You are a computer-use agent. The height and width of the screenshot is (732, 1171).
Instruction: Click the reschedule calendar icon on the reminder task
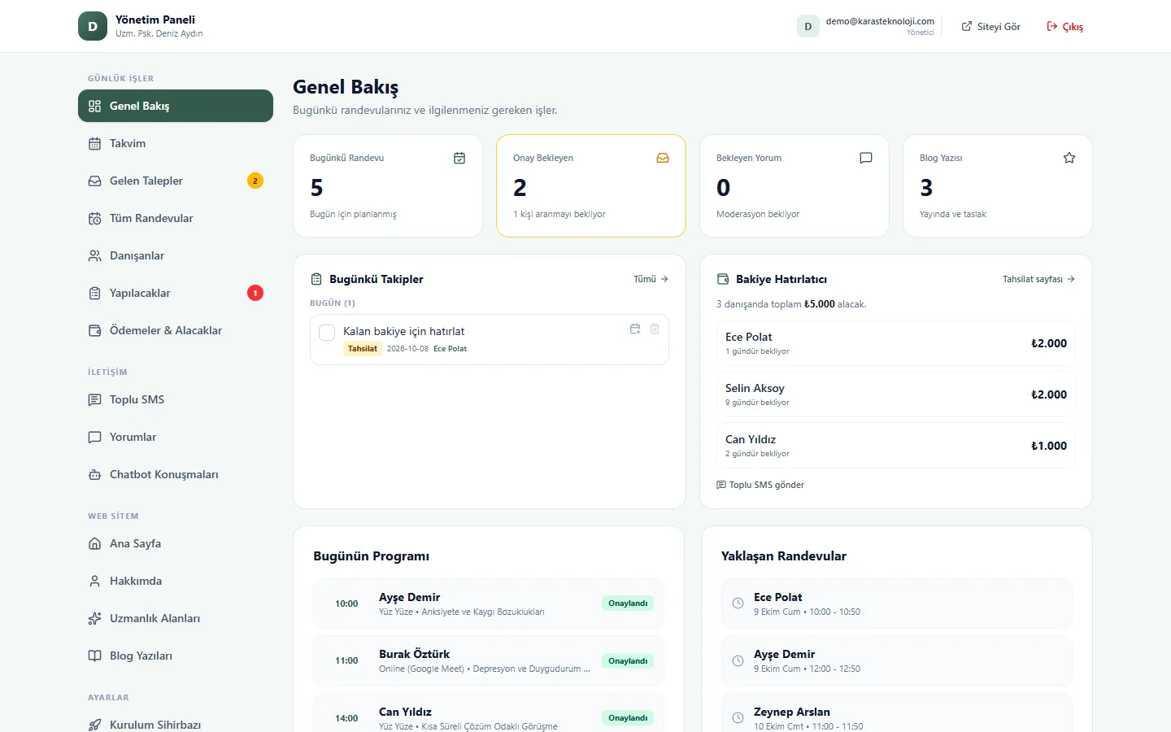click(635, 329)
